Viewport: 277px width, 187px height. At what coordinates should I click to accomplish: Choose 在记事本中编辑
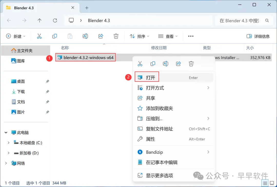tap(174, 162)
